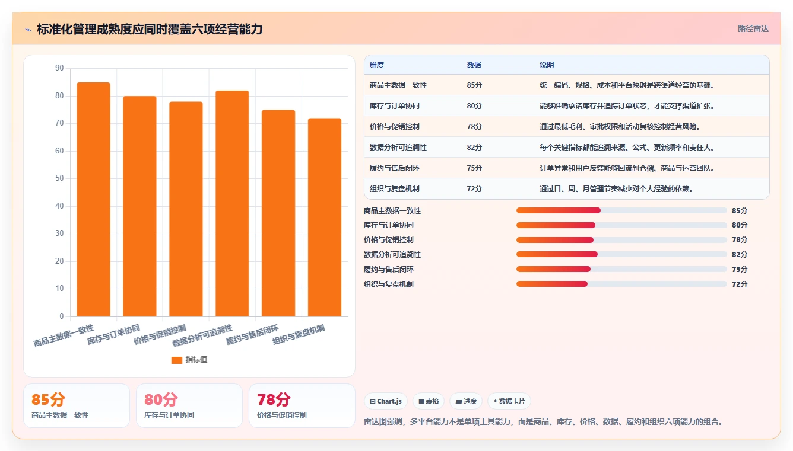This screenshot has width=793, height=451.
Task: Click the description starting 通过最低毛利
Action: point(620,127)
